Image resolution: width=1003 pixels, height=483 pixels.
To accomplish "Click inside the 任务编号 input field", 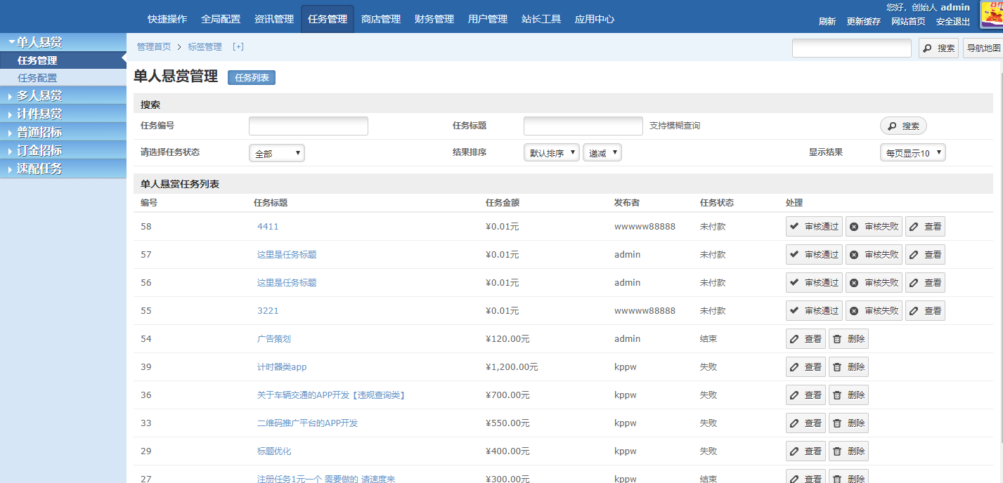I will pyautogui.click(x=308, y=126).
